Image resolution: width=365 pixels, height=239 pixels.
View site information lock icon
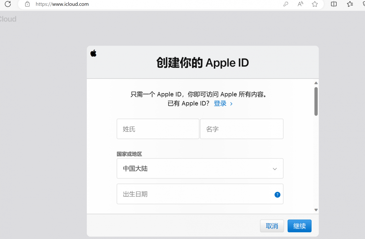(27, 4)
